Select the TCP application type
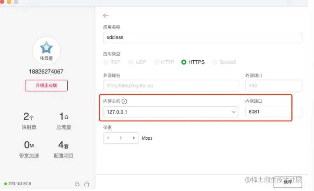 [x=106, y=62]
